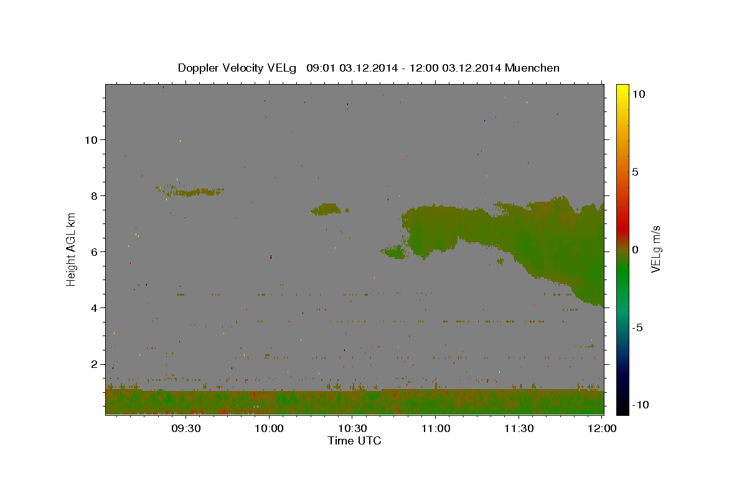747x498 pixels.
Task: Select the 09:30 time tick label
Action: [x=186, y=428]
